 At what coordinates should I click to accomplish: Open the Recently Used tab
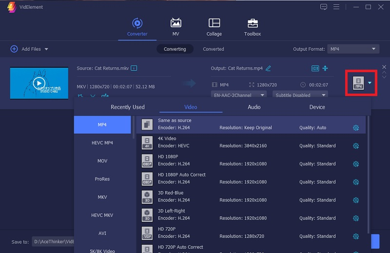coord(128,107)
